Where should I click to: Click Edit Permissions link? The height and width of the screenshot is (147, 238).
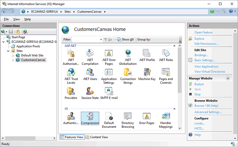(x=207, y=44)
